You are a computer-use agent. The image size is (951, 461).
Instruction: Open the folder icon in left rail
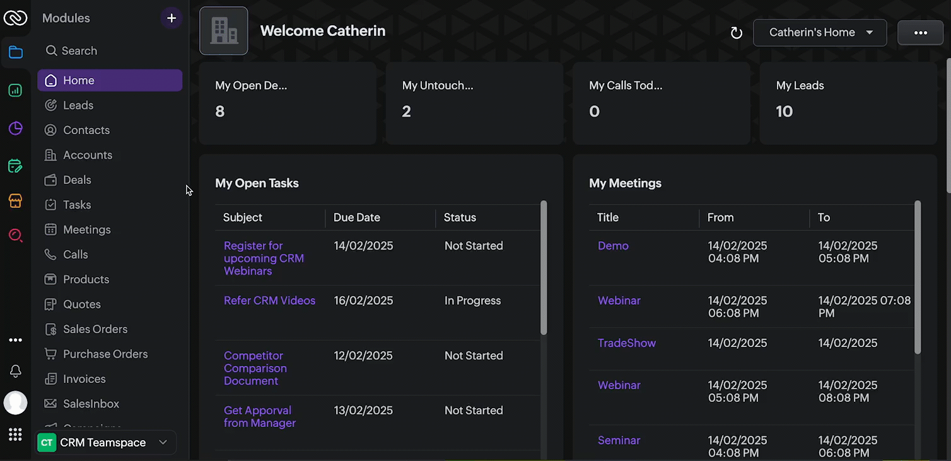coord(16,52)
